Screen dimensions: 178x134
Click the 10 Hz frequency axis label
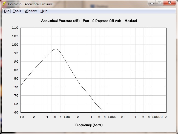[x=22, y=117]
